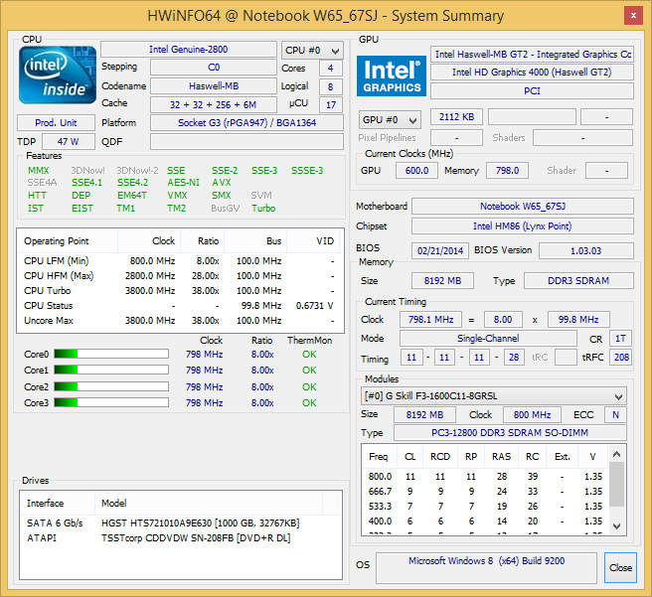Viewport: 652px width, 597px height.
Task: Click the BIOS Version 1.03.03 field
Action: click(x=586, y=251)
